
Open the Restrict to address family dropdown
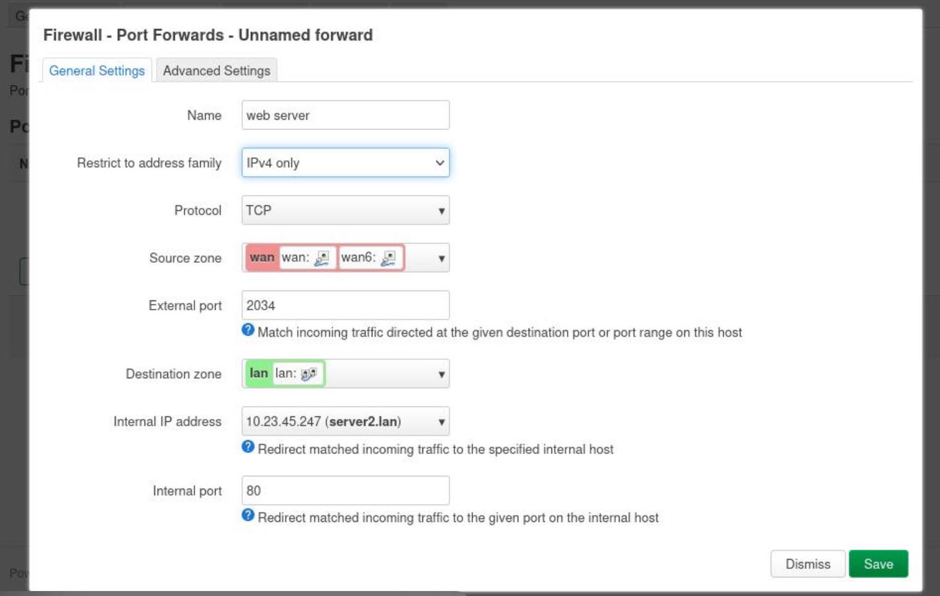[345, 163]
